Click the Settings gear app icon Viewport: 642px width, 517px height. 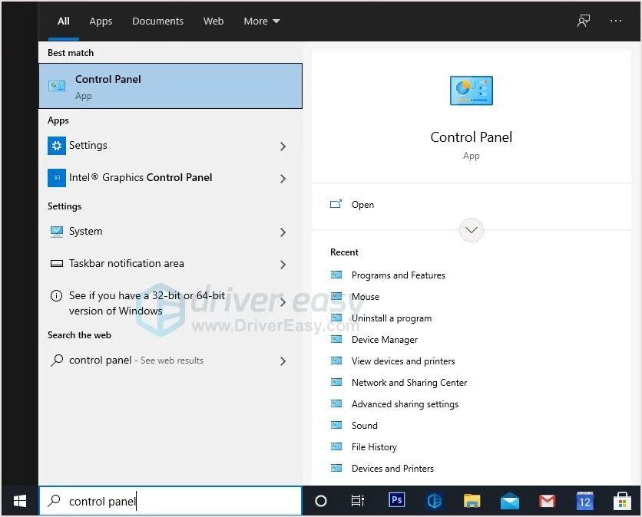click(x=57, y=146)
